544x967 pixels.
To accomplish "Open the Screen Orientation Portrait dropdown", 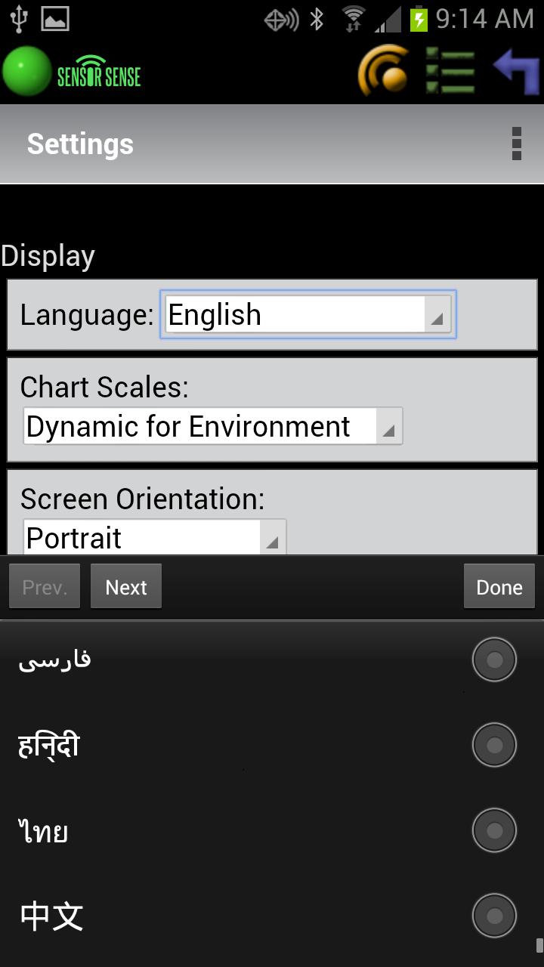I will pos(154,538).
